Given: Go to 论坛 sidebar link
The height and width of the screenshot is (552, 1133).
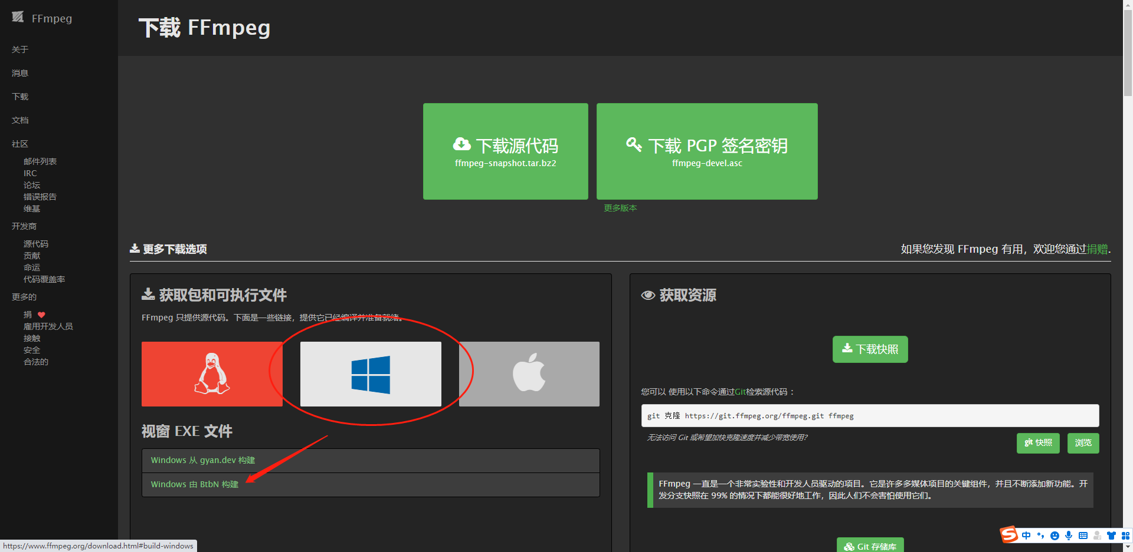Looking at the screenshot, I should (x=32, y=185).
